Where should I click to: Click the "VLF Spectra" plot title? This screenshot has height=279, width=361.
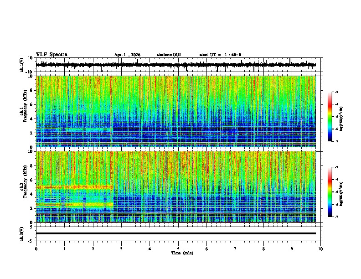click(x=52, y=54)
